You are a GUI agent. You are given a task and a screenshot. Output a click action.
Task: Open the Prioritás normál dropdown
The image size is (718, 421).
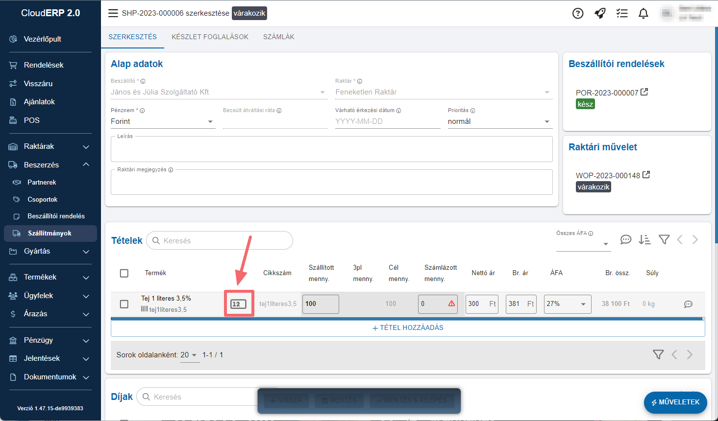pos(499,121)
